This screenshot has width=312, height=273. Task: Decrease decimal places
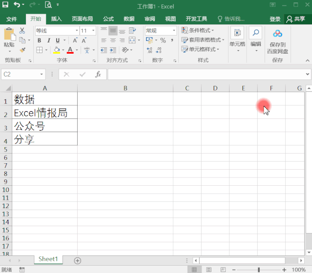[x=159, y=50]
